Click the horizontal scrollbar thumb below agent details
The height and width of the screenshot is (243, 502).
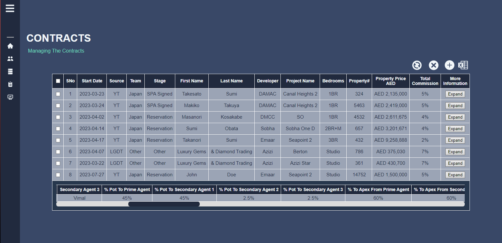pos(164,204)
